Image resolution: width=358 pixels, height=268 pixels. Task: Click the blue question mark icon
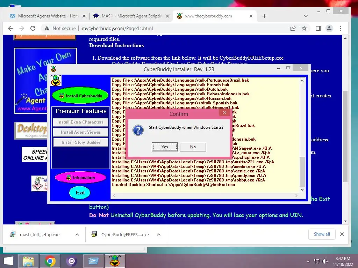click(138, 131)
